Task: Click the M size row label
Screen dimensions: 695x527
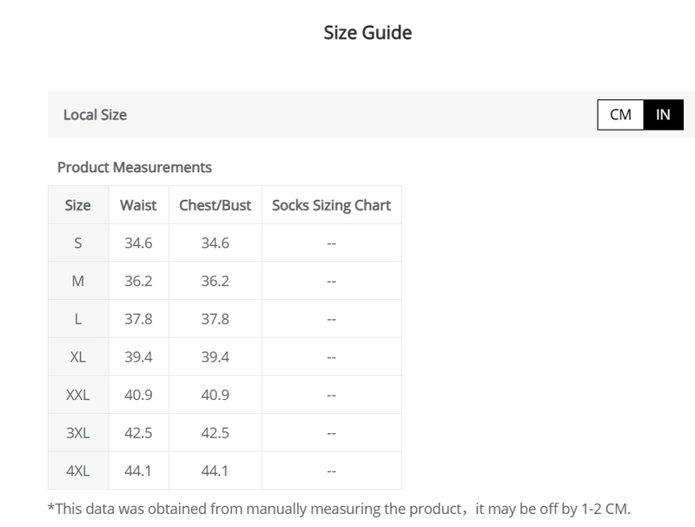Action: [78, 282]
